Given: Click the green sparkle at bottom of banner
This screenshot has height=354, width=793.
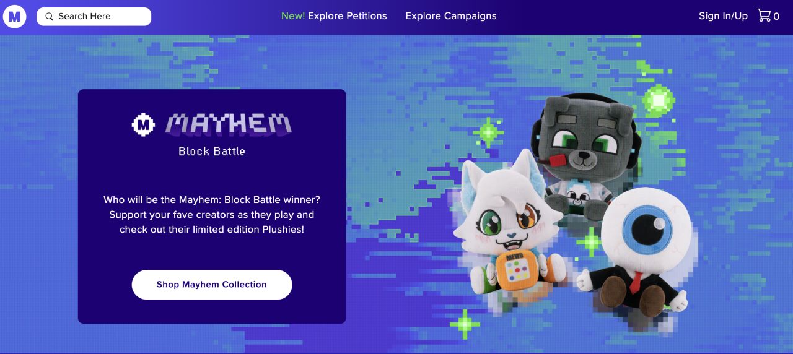Looking at the screenshot, I should pyautogui.click(x=465, y=324).
